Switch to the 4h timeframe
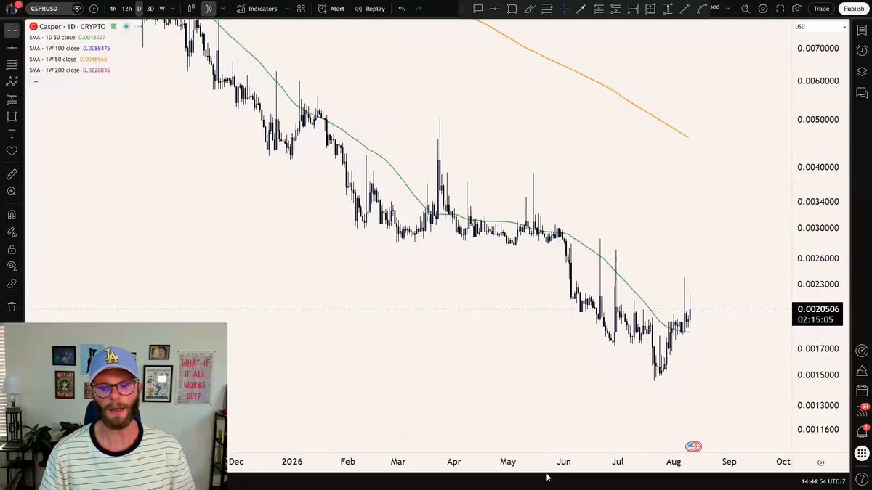 tap(113, 9)
